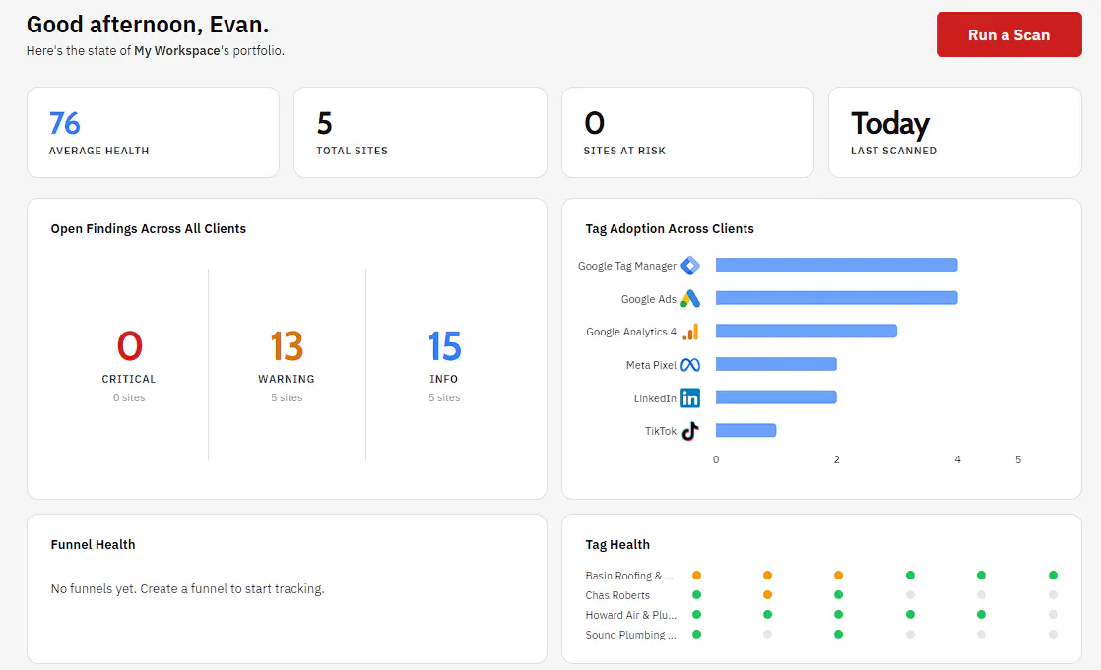The width and height of the screenshot is (1101, 670).
Task: Select the Meta Pixel bar
Action: [x=776, y=364]
